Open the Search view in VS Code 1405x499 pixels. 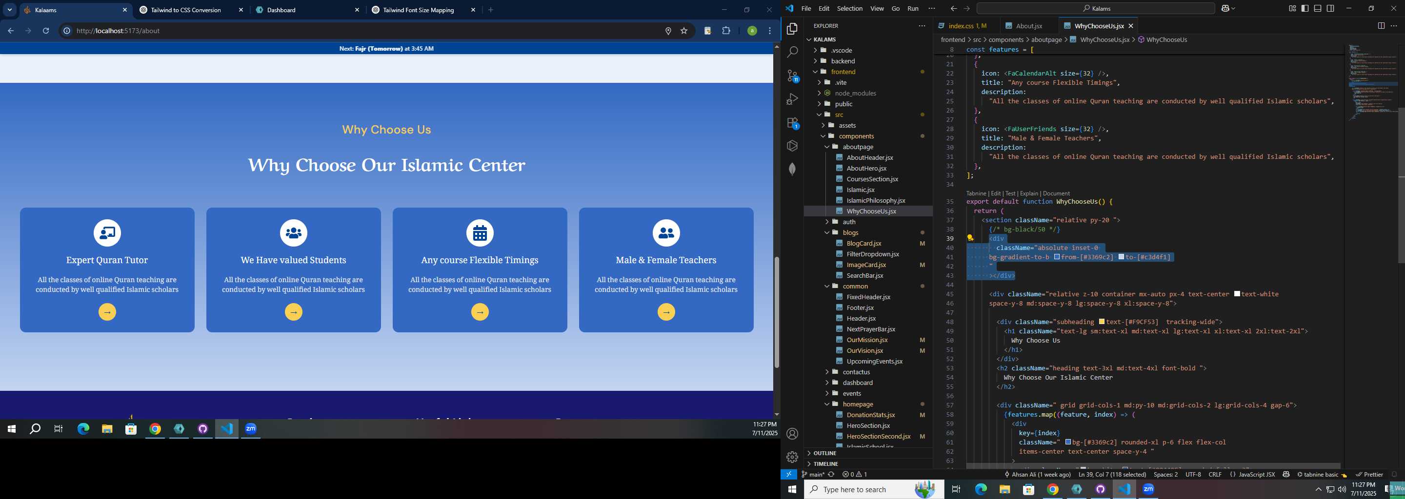point(792,52)
